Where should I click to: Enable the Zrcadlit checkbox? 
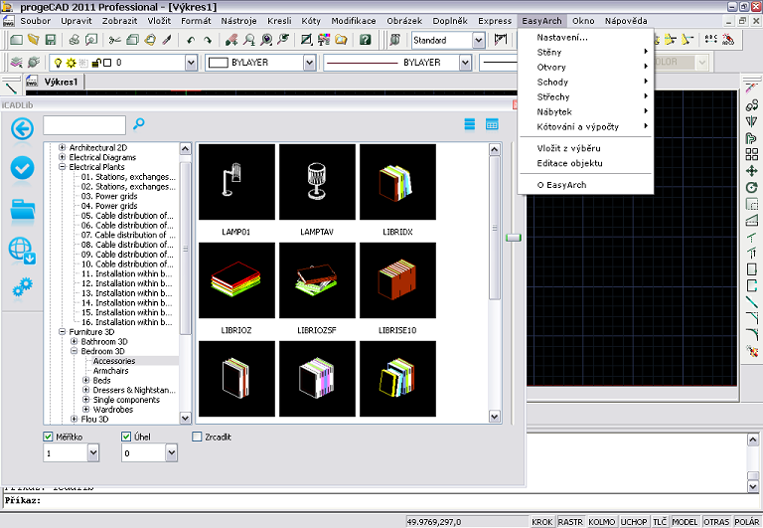coord(197,437)
